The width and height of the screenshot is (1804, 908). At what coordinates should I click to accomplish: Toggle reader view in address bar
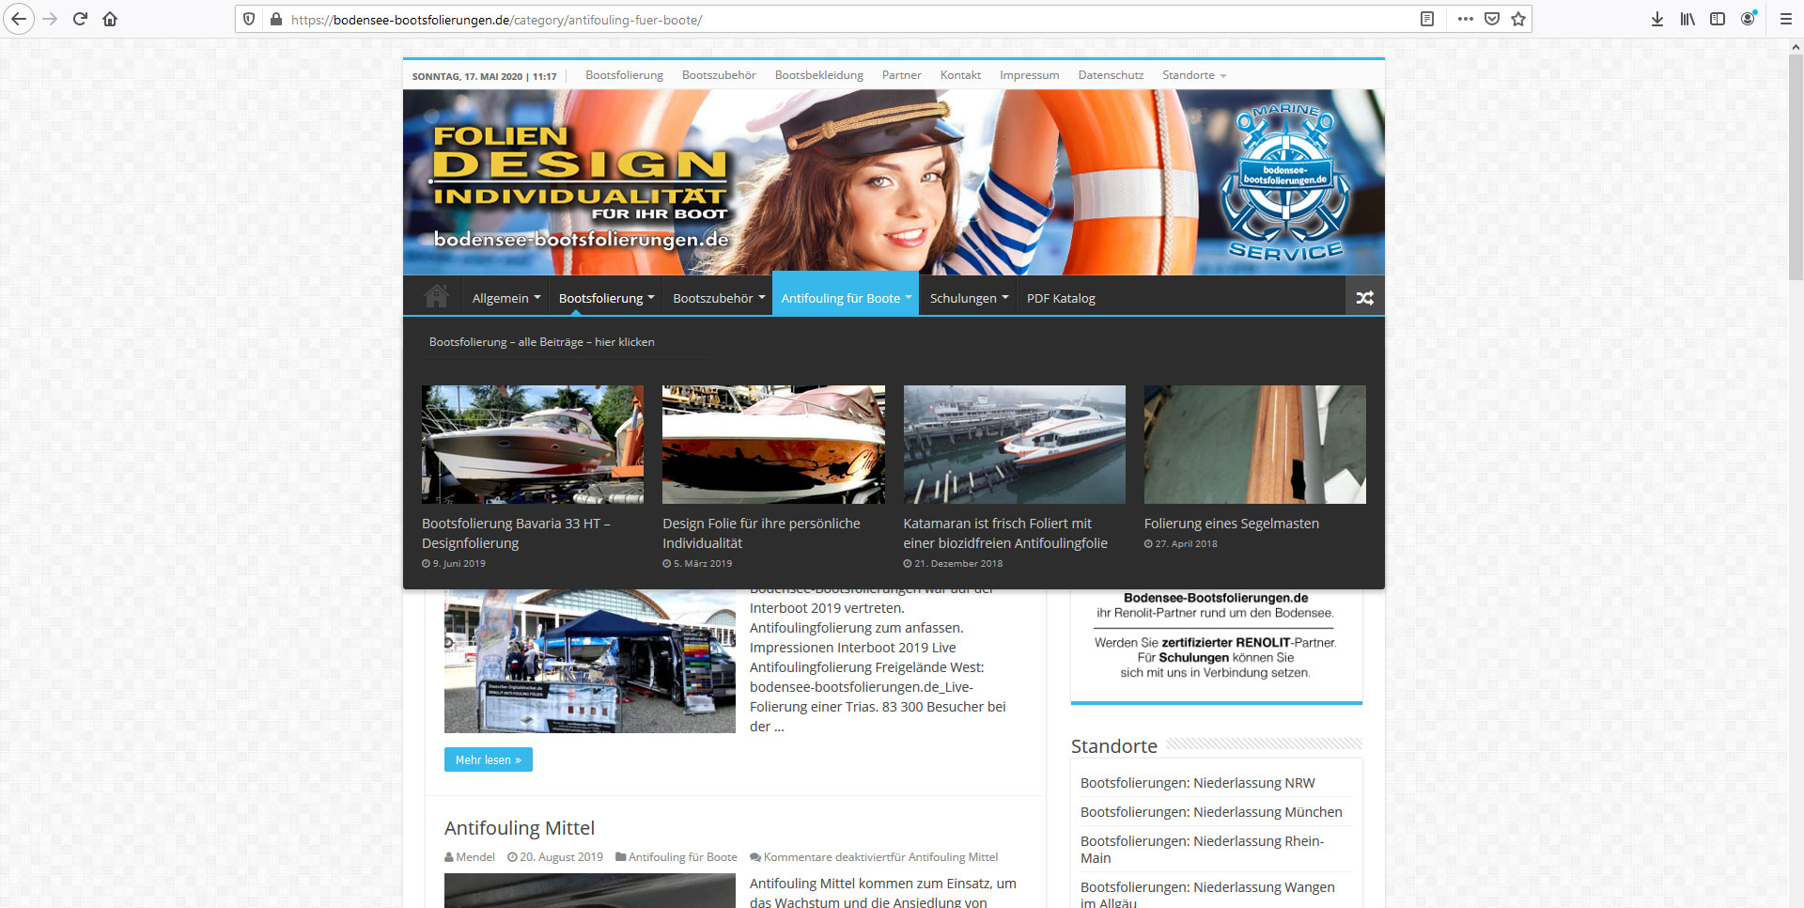pos(1427,19)
